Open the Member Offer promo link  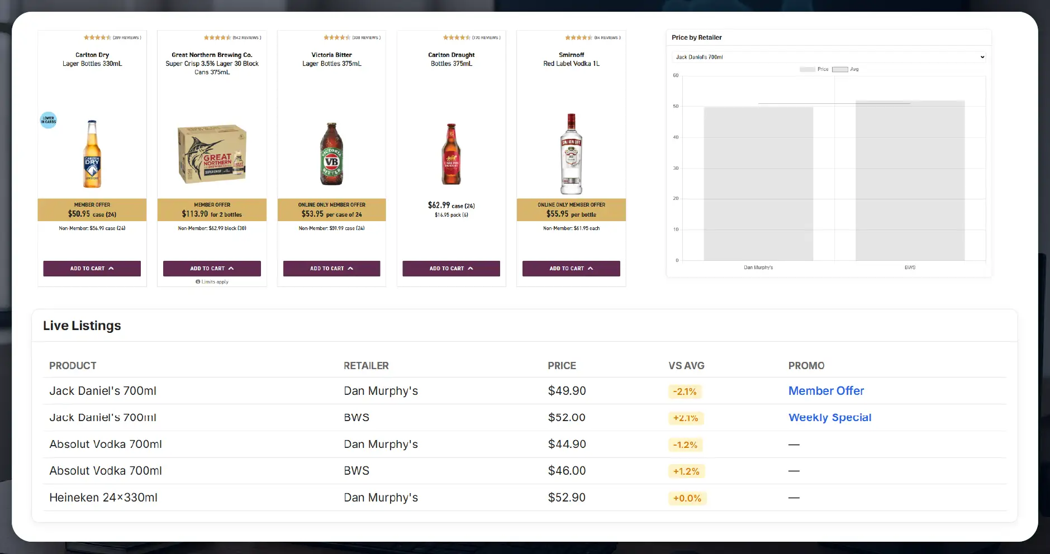click(x=825, y=391)
